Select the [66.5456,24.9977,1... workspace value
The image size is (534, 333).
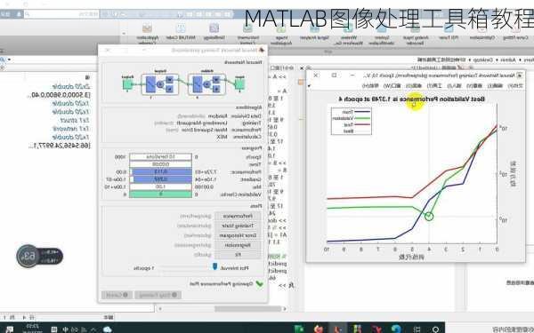(x=61, y=146)
